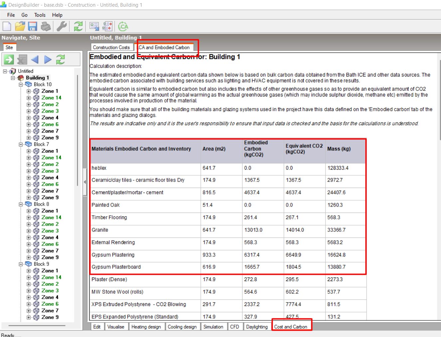Click the red building icon beside Building 1
Viewport: 441px width, 337px height.
point(21,78)
